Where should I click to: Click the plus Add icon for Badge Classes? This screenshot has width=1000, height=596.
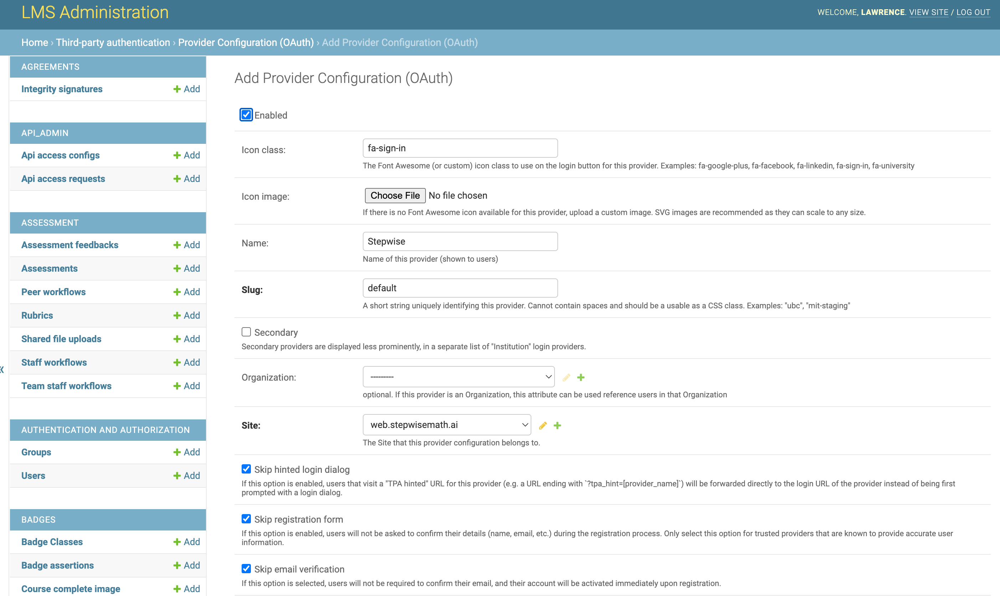pyautogui.click(x=186, y=542)
